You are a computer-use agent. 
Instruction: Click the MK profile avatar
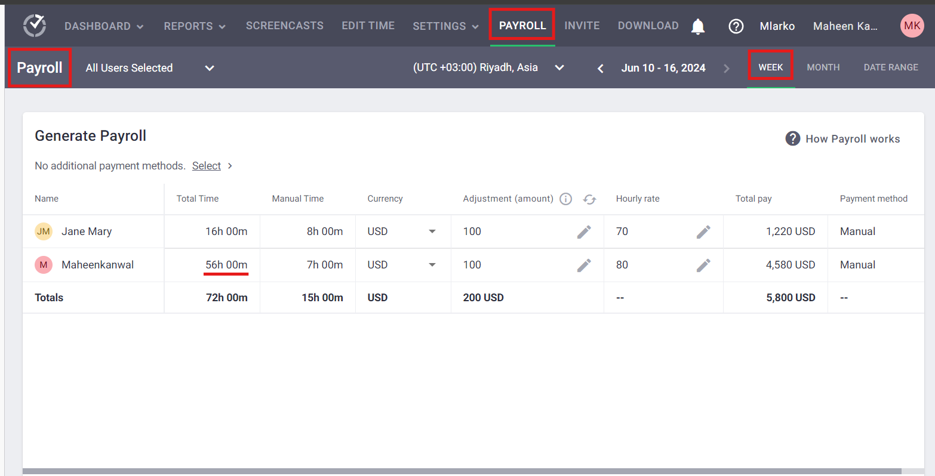(x=912, y=26)
